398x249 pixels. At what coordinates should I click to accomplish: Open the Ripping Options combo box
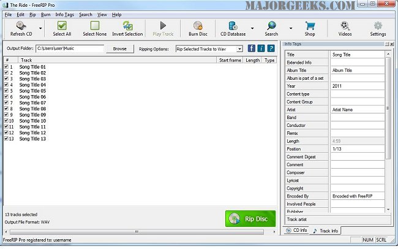(x=209, y=49)
